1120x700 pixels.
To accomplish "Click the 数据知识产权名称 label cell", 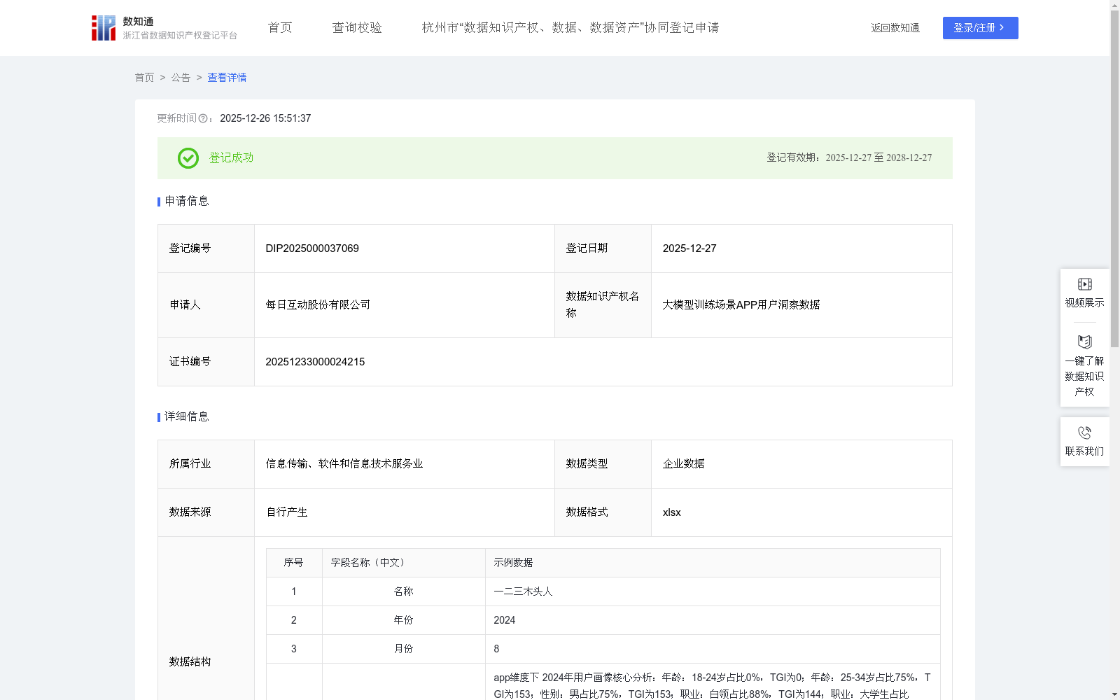I will click(603, 305).
